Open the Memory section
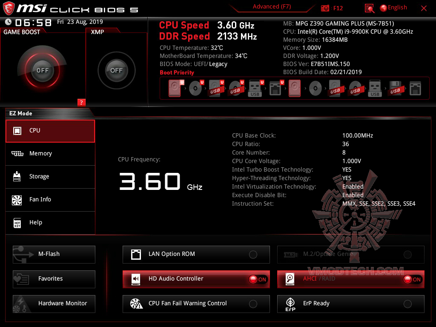436x327 pixels. point(50,154)
